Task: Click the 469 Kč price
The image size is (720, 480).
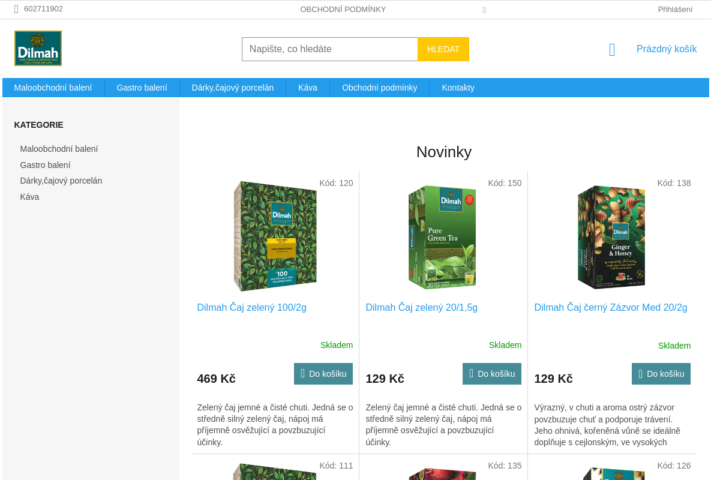Action: pos(217,379)
